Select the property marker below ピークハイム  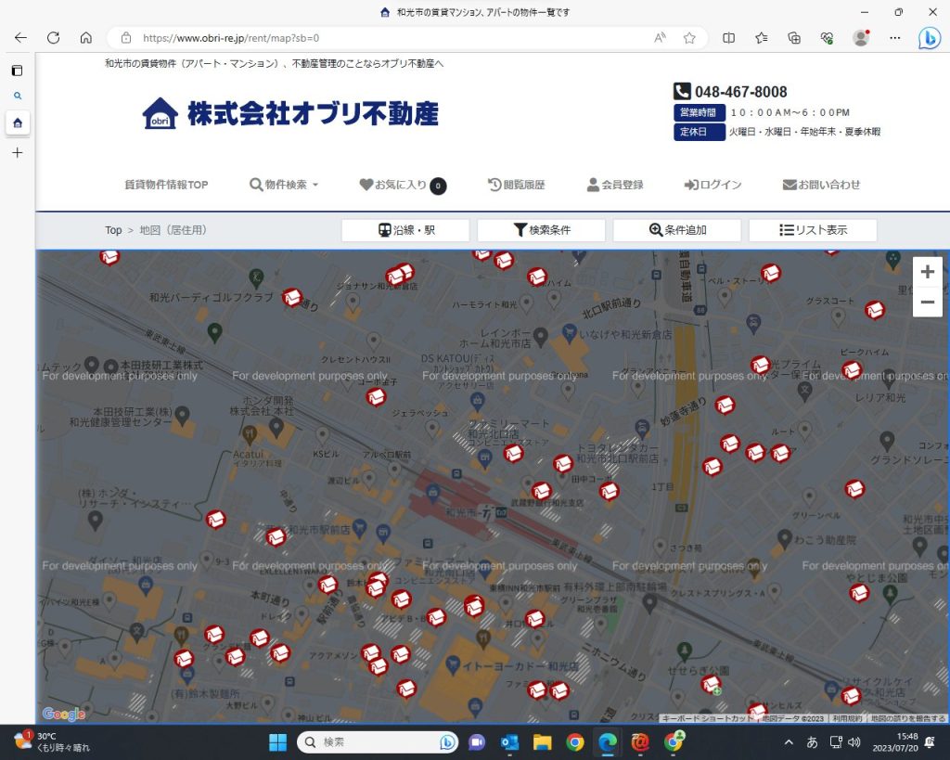(852, 369)
